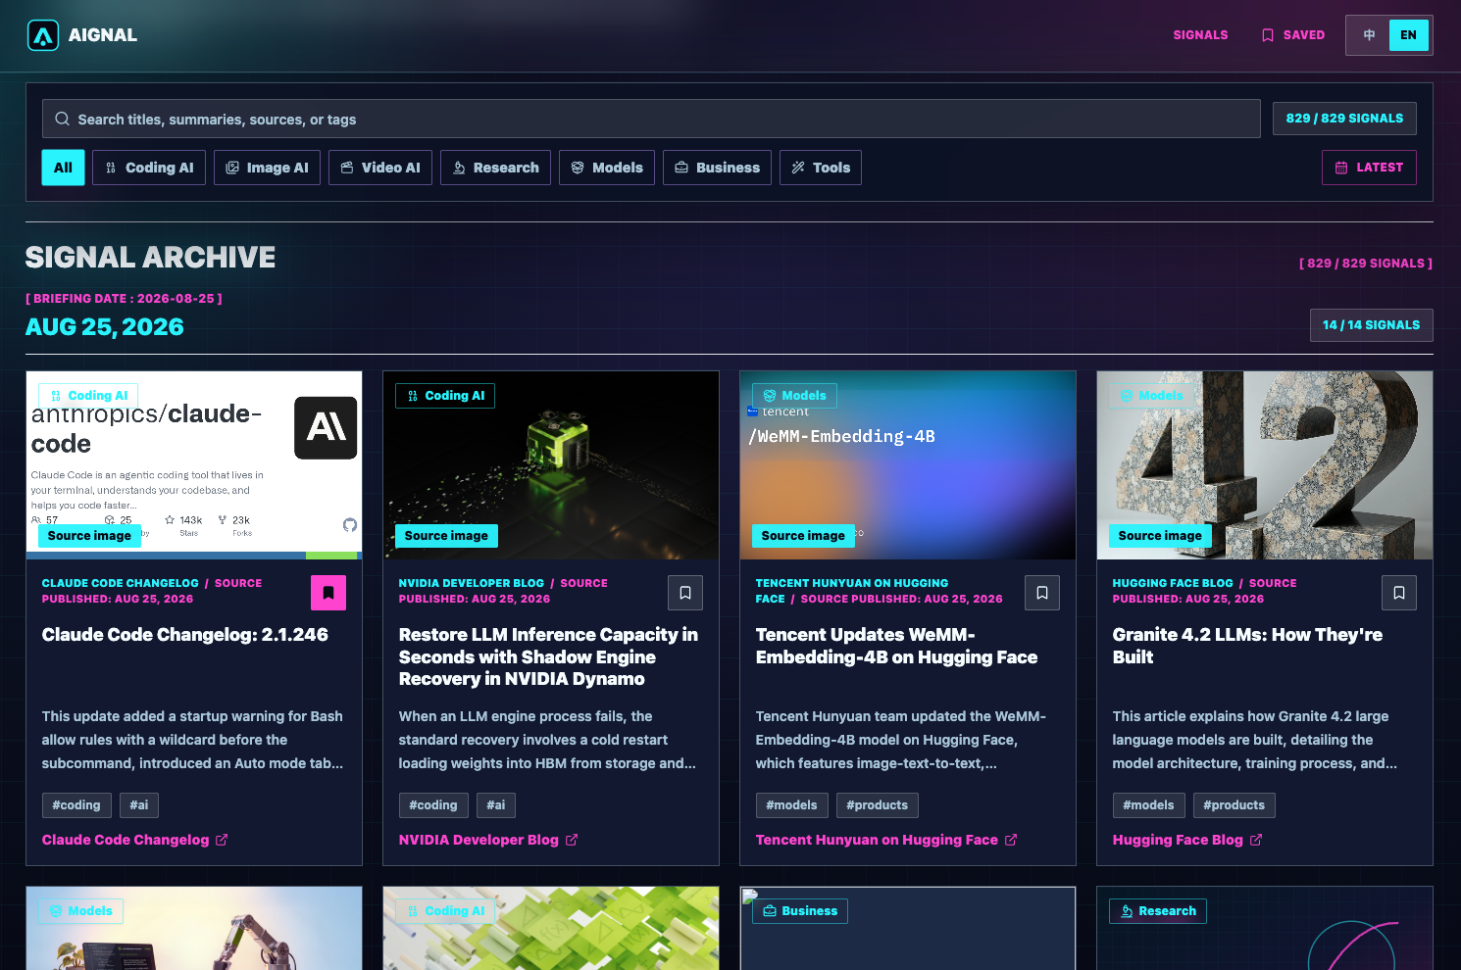Remove bookmark from Claude Code Changelog card

(x=328, y=593)
